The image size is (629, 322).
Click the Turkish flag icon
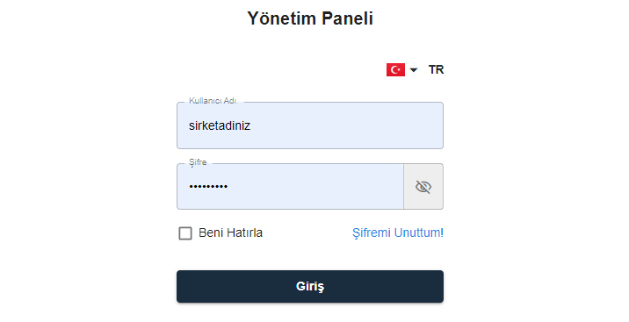tap(395, 69)
